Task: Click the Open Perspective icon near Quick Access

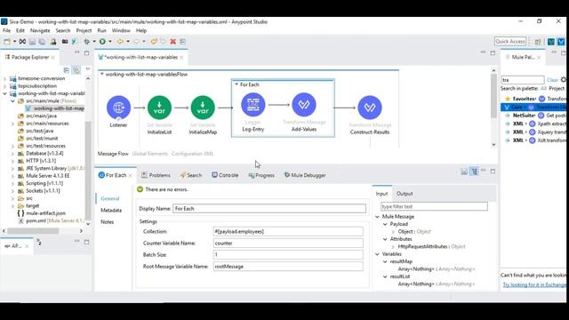Action: [x=538, y=42]
